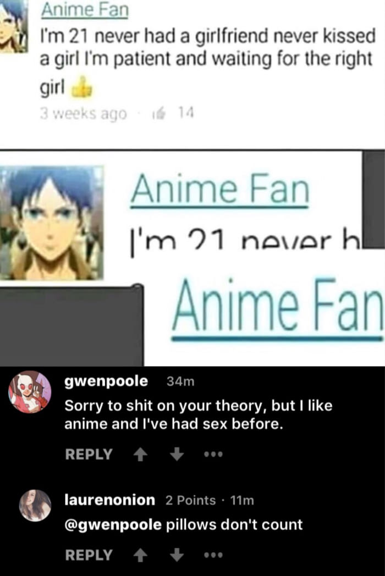385x576 pixels.
Task: Upvote laurenonion's comment
Action: coord(140,555)
